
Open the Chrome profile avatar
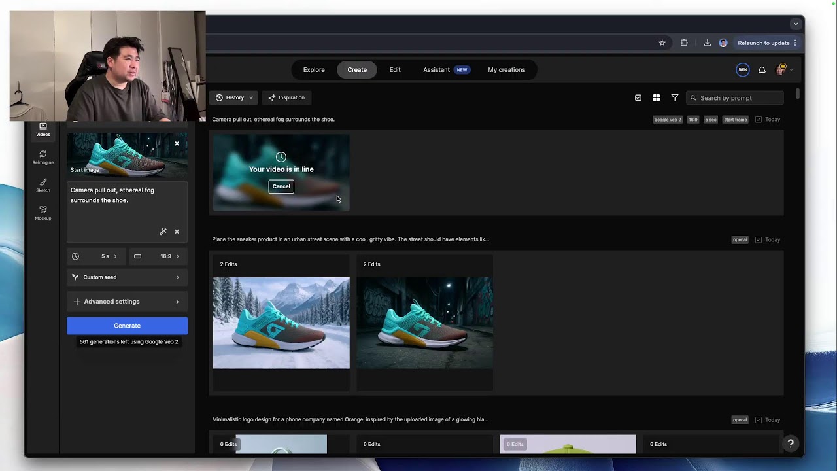(x=723, y=43)
